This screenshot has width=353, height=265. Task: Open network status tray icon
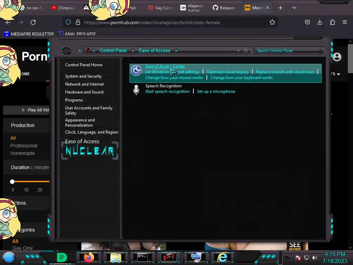coord(306,257)
